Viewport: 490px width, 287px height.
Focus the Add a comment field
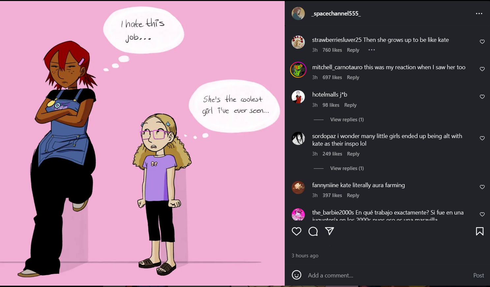pyautogui.click(x=387, y=275)
